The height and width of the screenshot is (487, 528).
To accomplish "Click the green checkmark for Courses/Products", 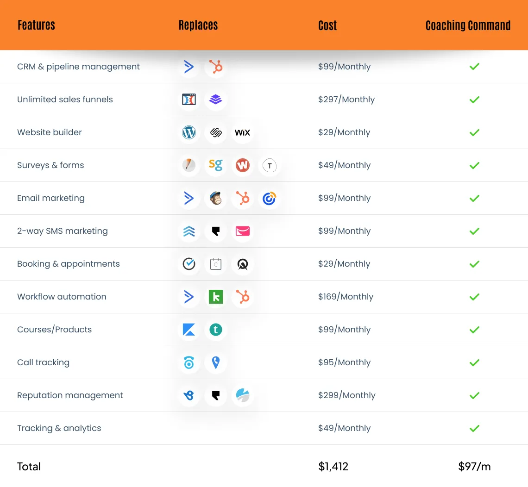I will [x=474, y=330].
